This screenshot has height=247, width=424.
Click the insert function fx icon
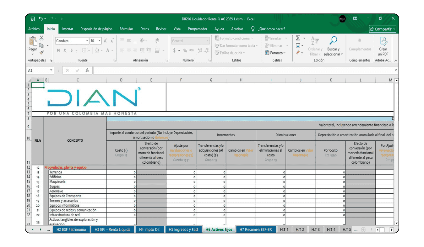[x=87, y=71]
